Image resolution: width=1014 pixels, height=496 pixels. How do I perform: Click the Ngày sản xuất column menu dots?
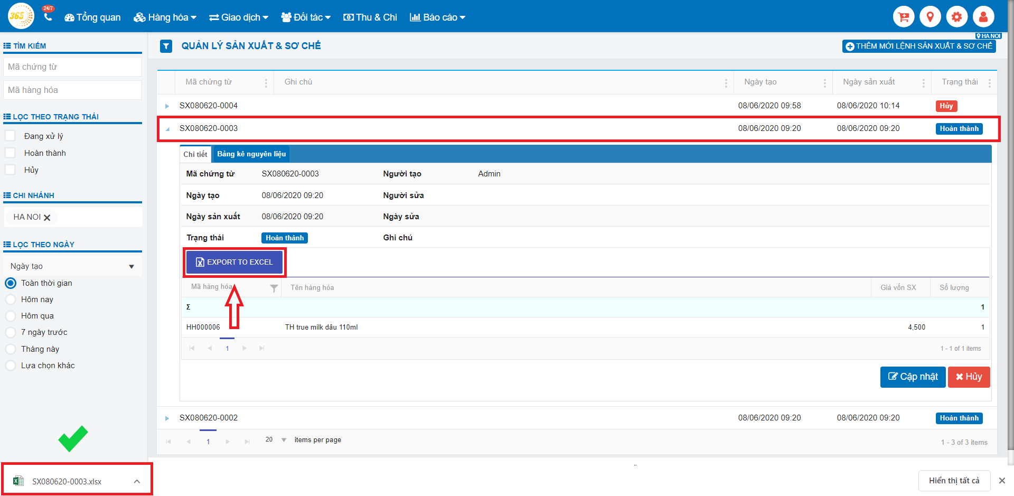(923, 83)
